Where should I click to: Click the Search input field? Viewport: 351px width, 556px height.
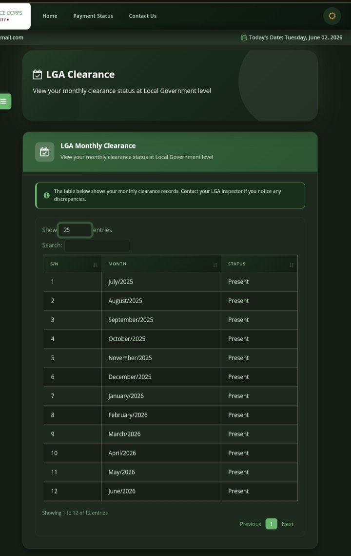click(97, 246)
